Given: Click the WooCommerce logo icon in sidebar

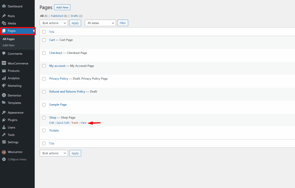Looking at the screenshot, I should [x=4, y=64].
